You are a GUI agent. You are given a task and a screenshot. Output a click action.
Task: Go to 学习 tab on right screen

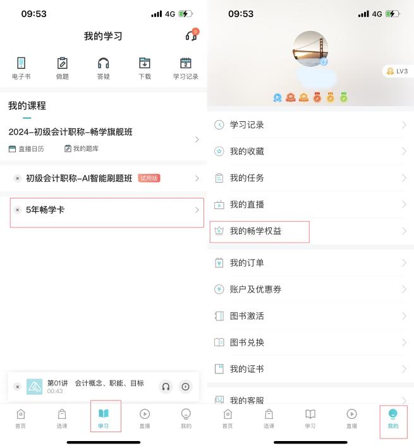click(x=310, y=418)
